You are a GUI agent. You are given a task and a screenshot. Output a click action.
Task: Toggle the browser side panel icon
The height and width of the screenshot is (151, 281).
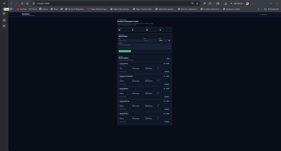pyautogui.click(x=218, y=3)
